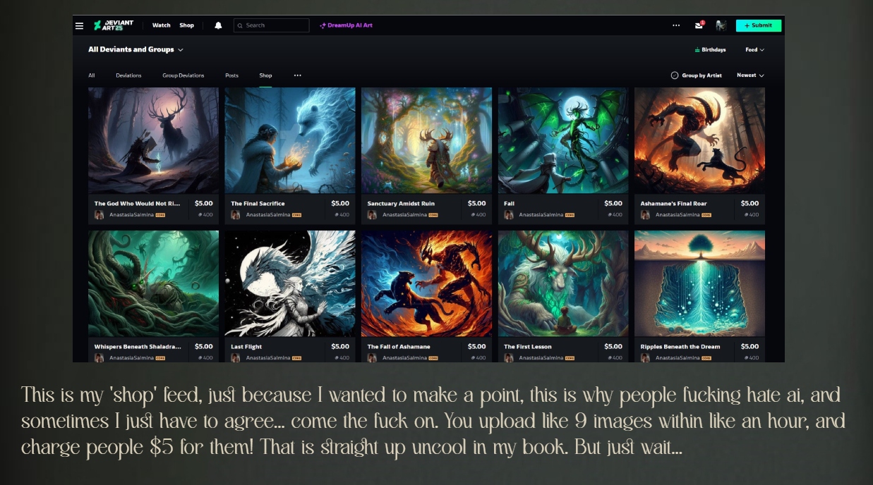Open the user profile avatar
The width and height of the screenshot is (873, 485).
721,25
